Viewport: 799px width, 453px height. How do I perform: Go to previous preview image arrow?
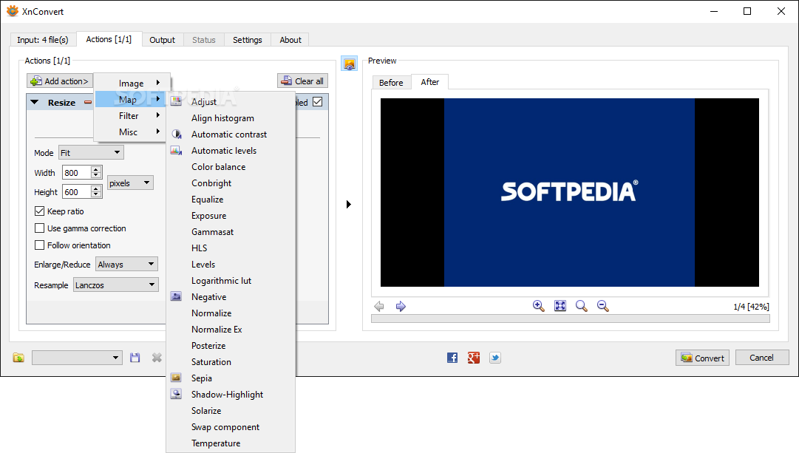(x=379, y=306)
